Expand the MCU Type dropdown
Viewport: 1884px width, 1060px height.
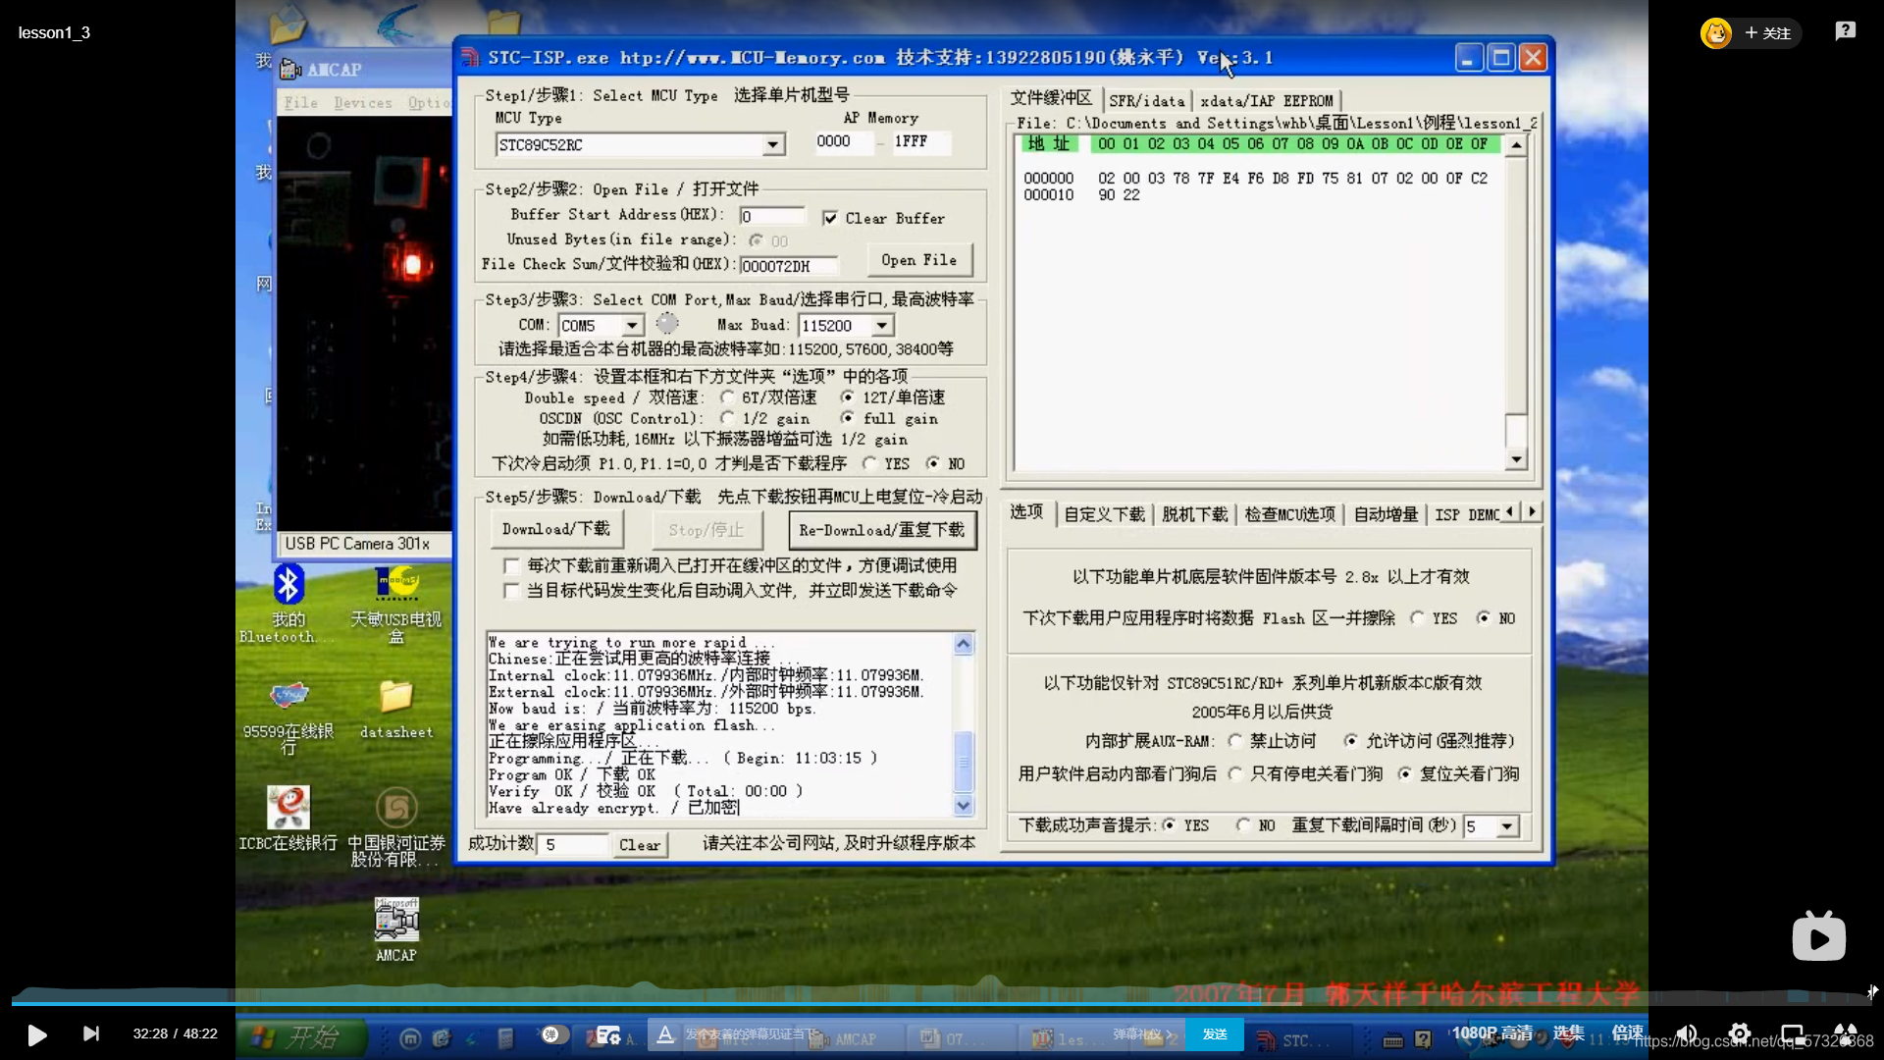(773, 145)
